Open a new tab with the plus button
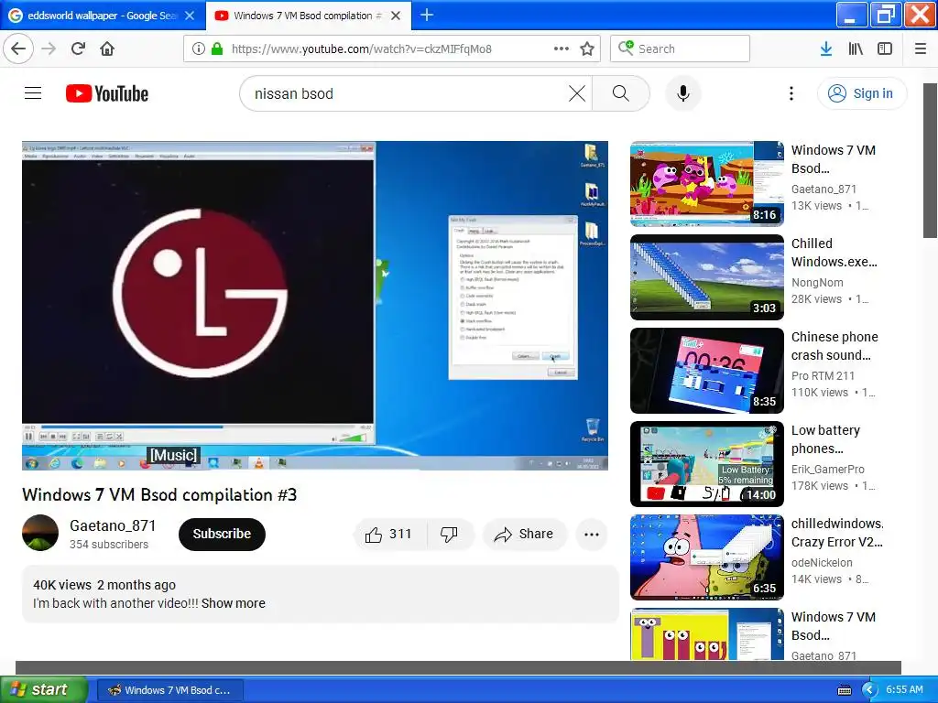Viewport: 938px width, 703px height. point(427,15)
